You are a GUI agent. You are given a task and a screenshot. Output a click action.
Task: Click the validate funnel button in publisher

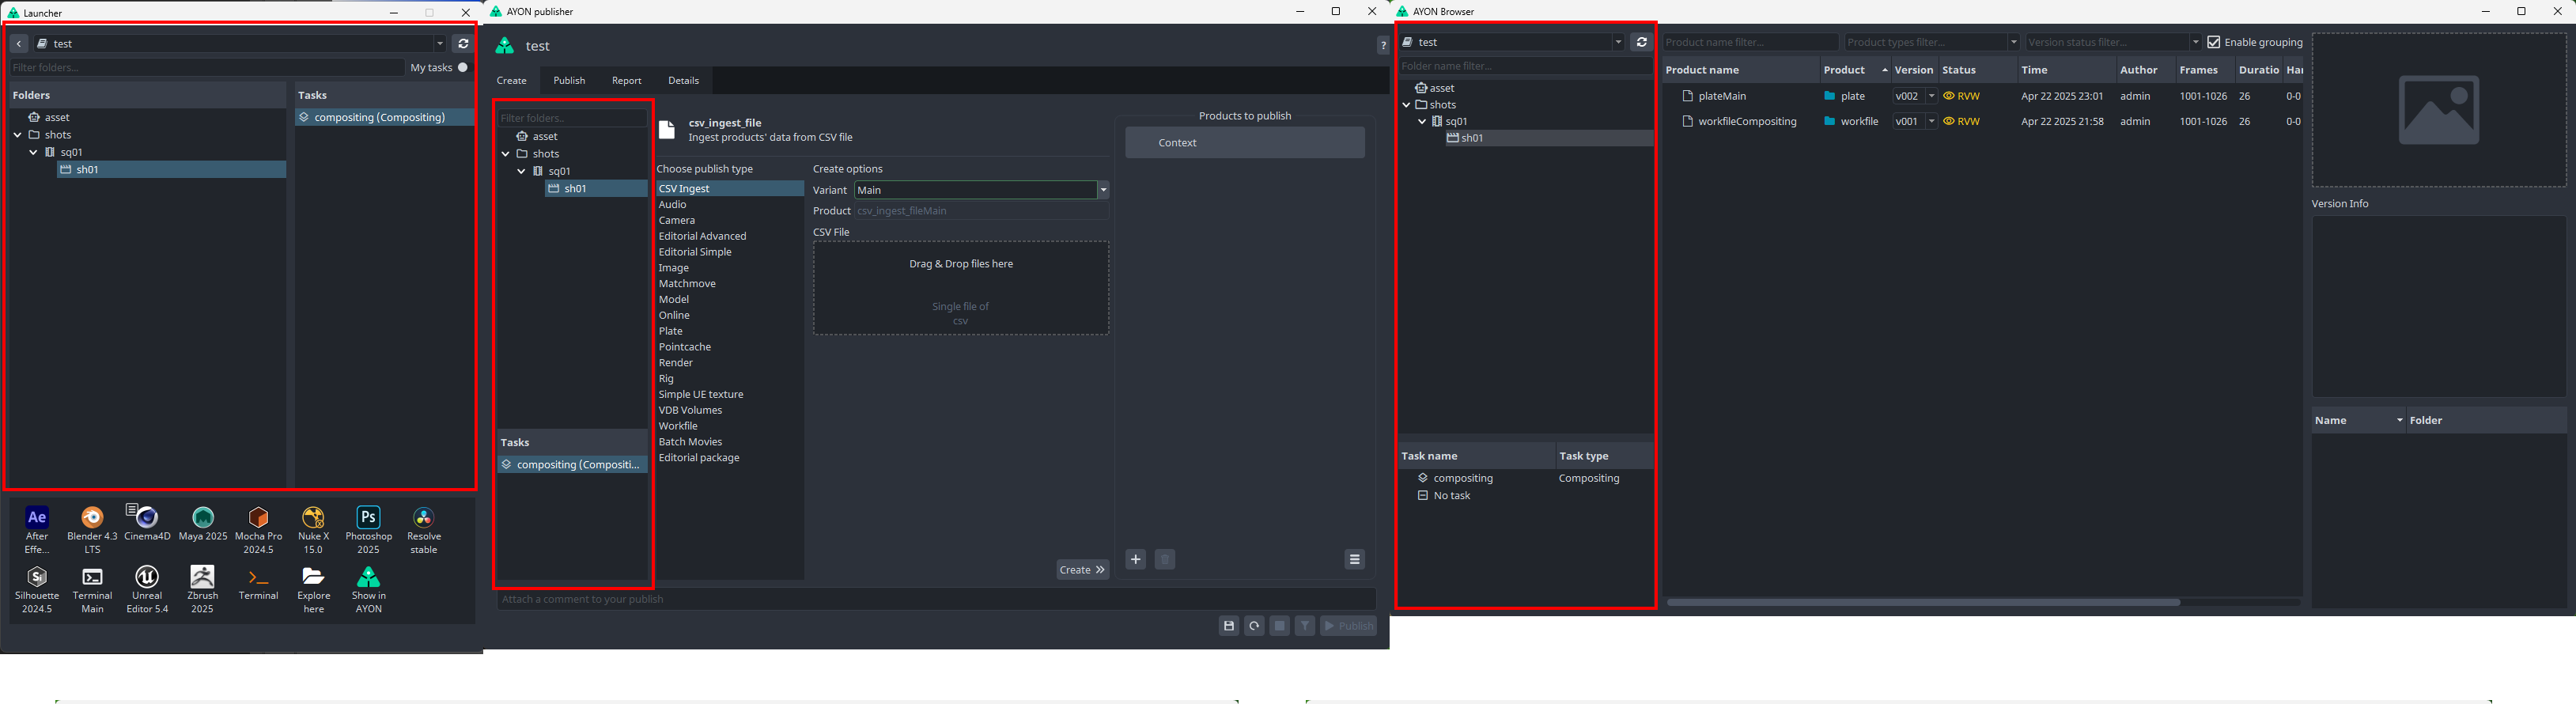tap(1305, 626)
